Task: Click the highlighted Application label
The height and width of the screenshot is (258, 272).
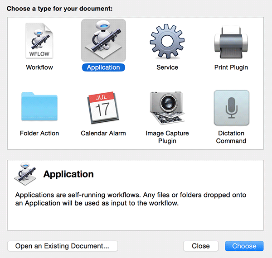Action: coord(103,67)
